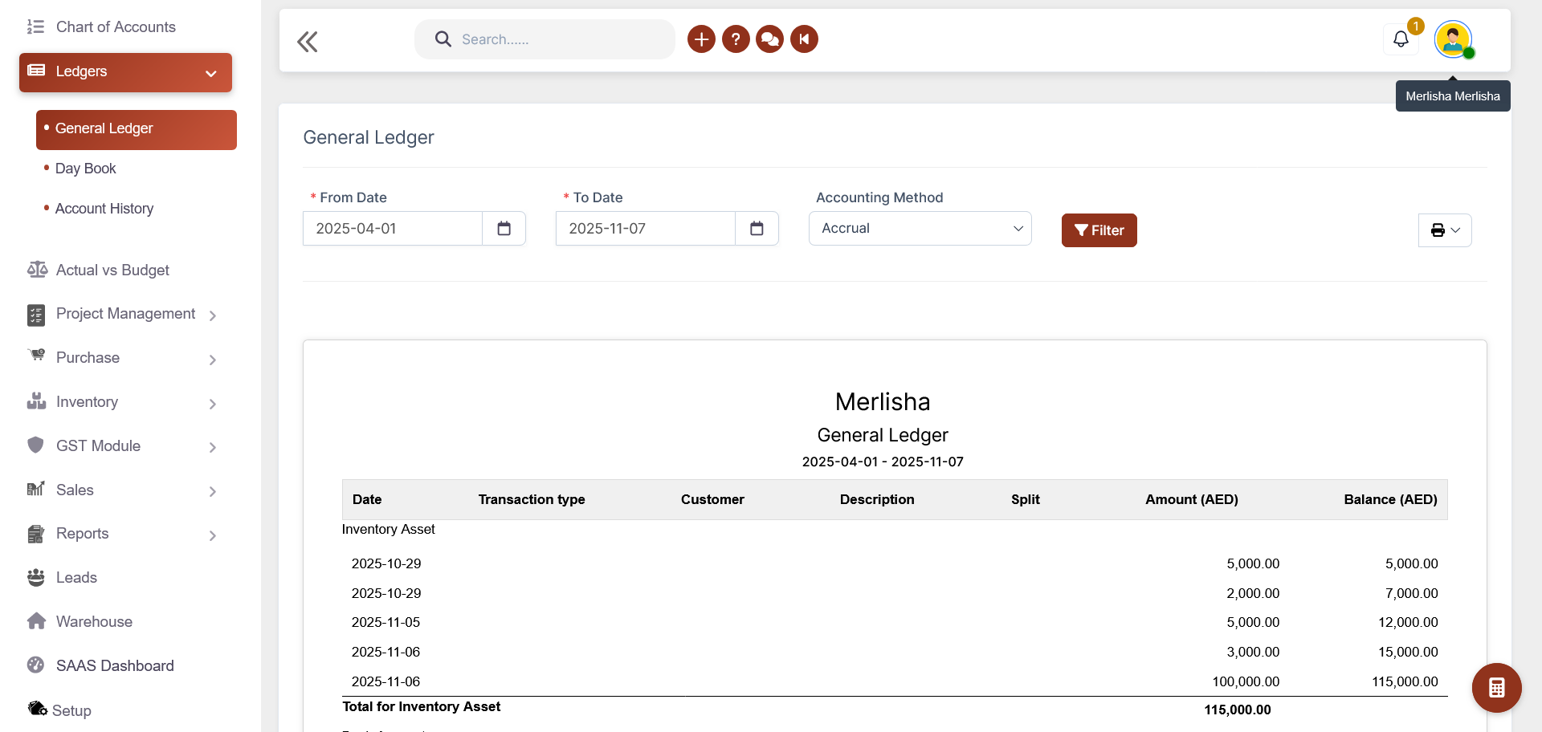Screen dimensions: 1542x732
Task: Open the Chart of Accounts link
Action: click(x=115, y=27)
